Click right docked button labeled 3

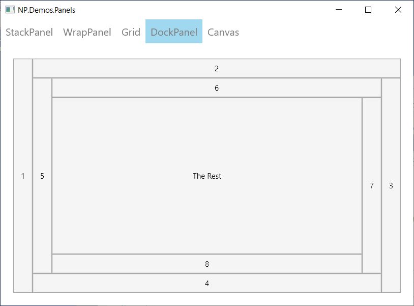(391, 185)
